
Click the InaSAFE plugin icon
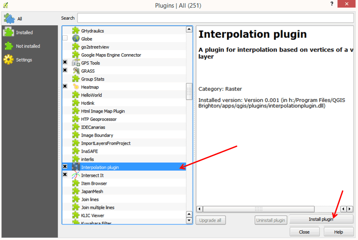(x=75, y=151)
